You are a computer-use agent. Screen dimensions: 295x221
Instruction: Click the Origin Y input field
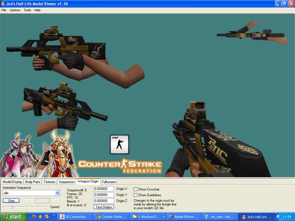[x=104, y=195]
